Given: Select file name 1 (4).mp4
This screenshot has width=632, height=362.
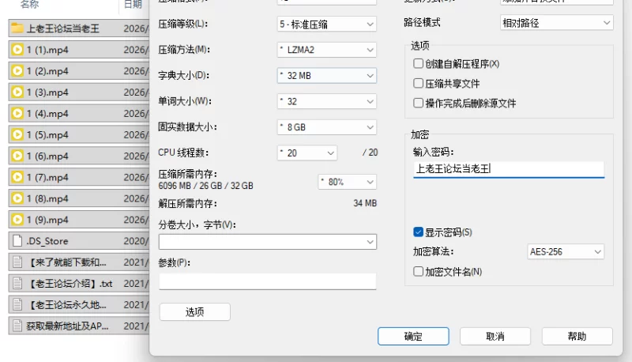Looking at the screenshot, I should click(x=47, y=114).
